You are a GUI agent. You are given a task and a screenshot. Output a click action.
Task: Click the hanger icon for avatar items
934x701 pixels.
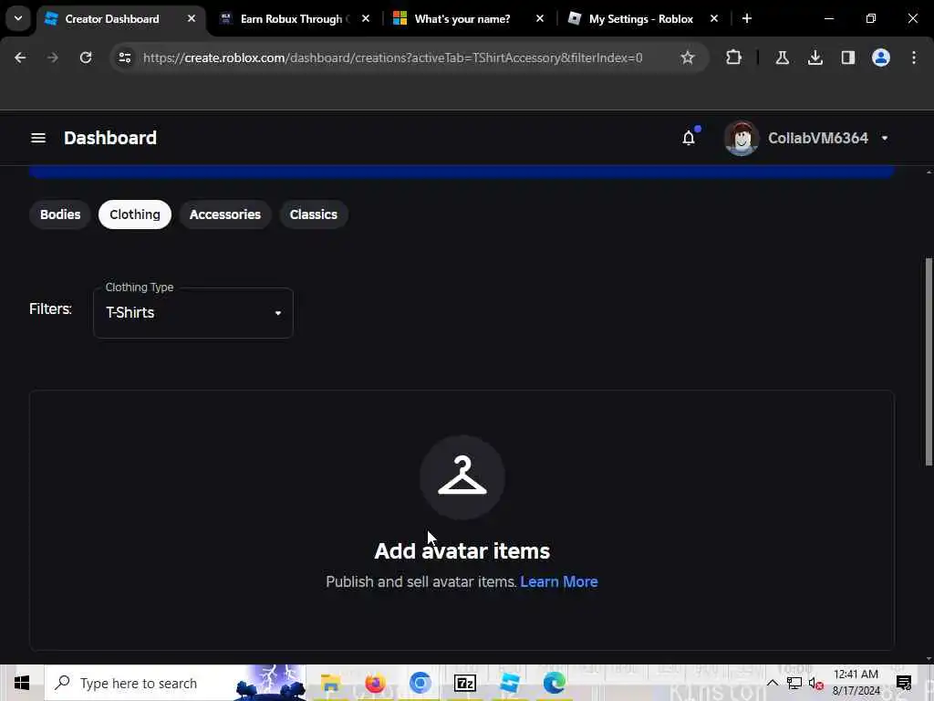[x=462, y=477]
